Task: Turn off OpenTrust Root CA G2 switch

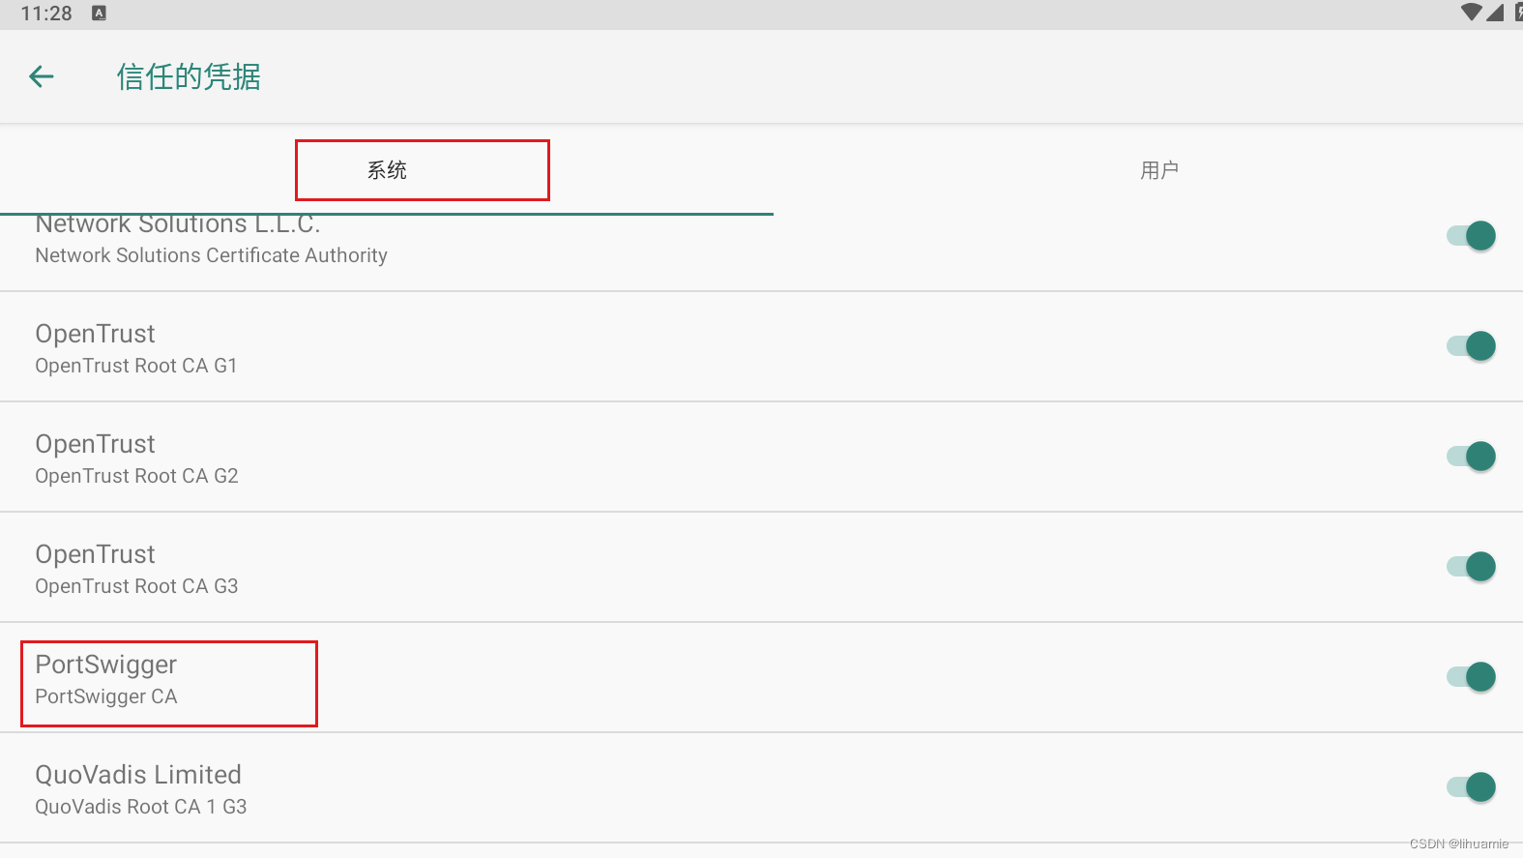Action: [x=1471, y=457]
